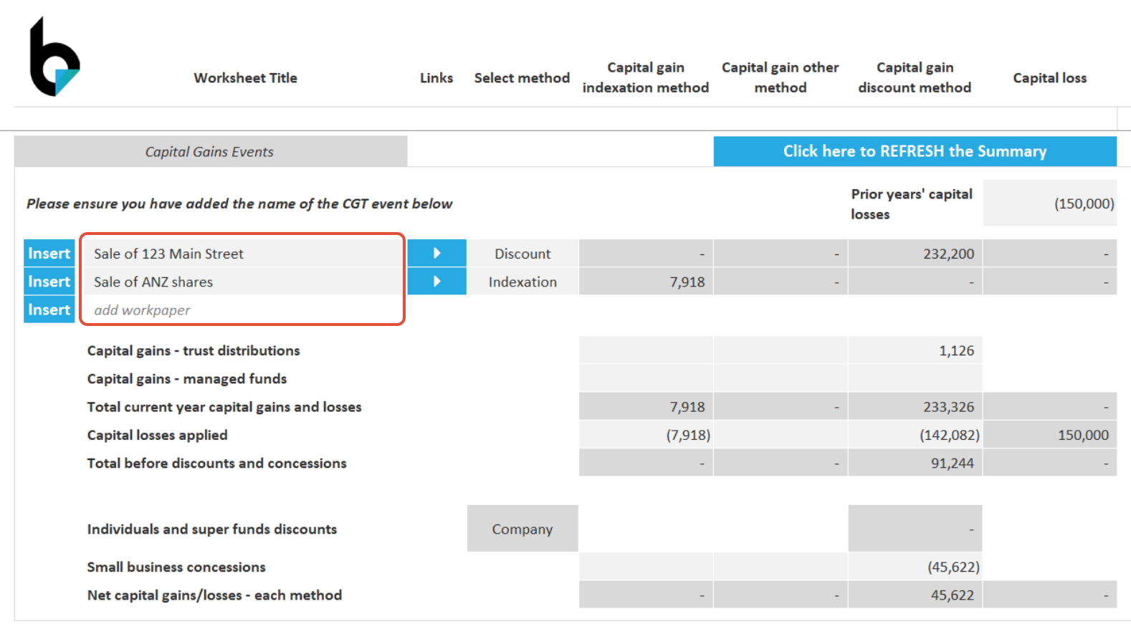Screen dimensions: 1131x629
Task: Click Insert beside Sale of 123 Main Street
Action: click(x=49, y=253)
